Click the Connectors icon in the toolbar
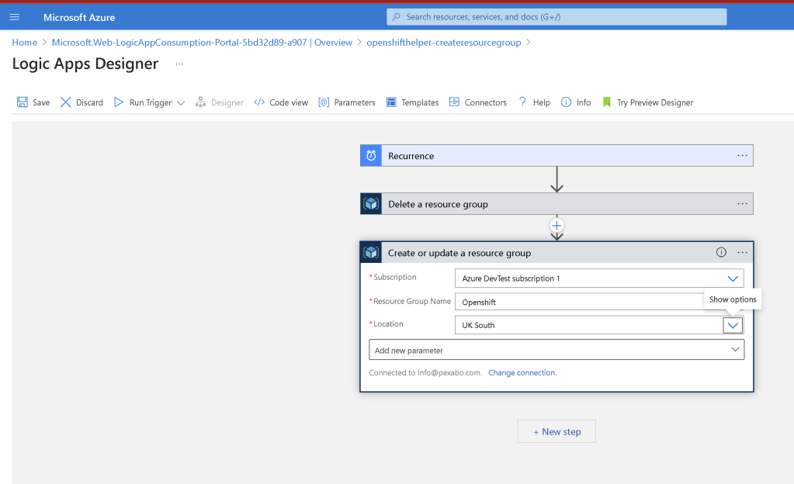Image resolution: width=794 pixels, height=484 pixels. pos(454,102)
